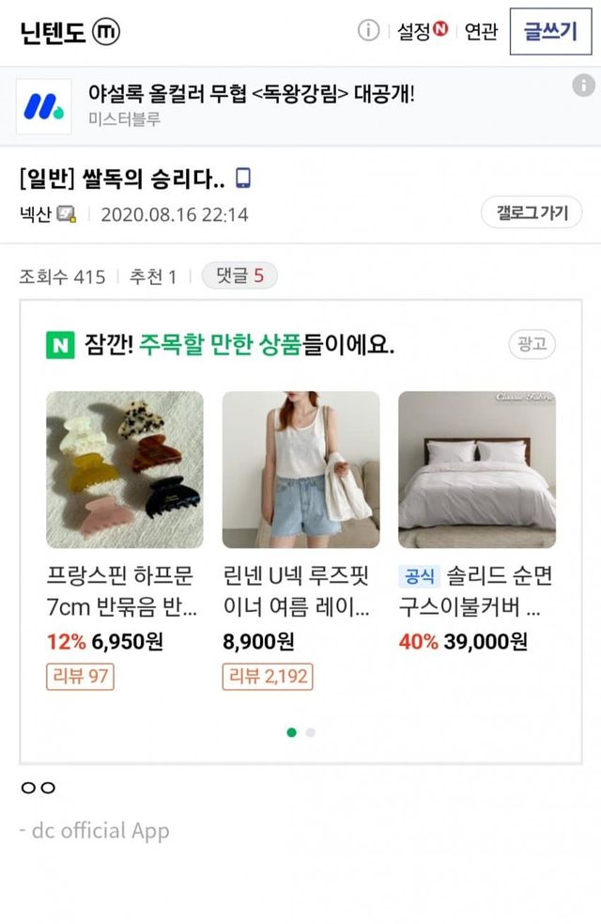Open the gallery info icon
Viewport: 601px width, 924px height.
[x=368, y=31]
